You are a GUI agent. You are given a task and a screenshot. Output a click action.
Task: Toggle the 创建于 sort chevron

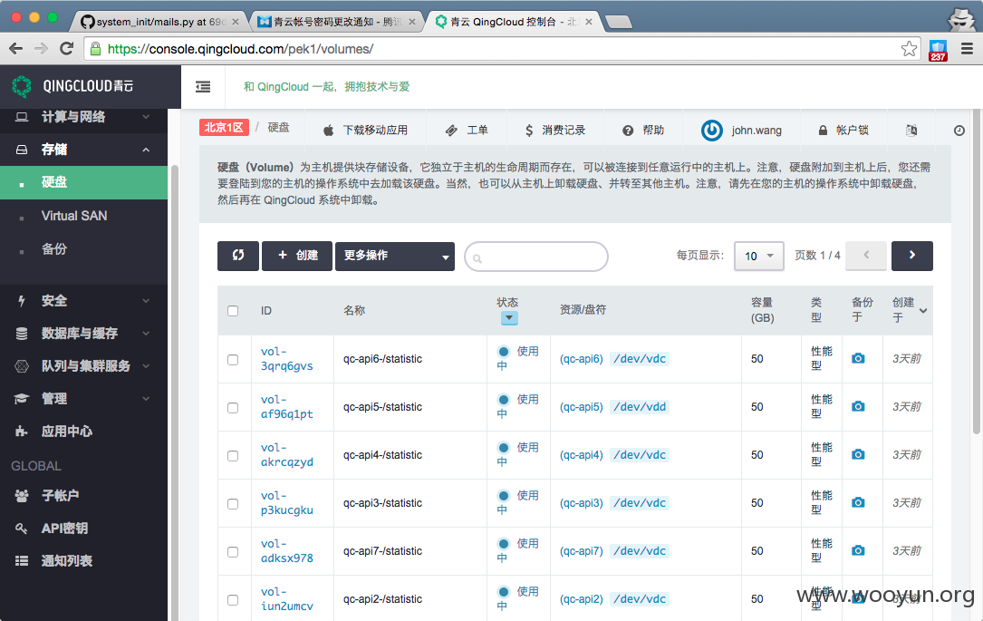coord(923,310)
